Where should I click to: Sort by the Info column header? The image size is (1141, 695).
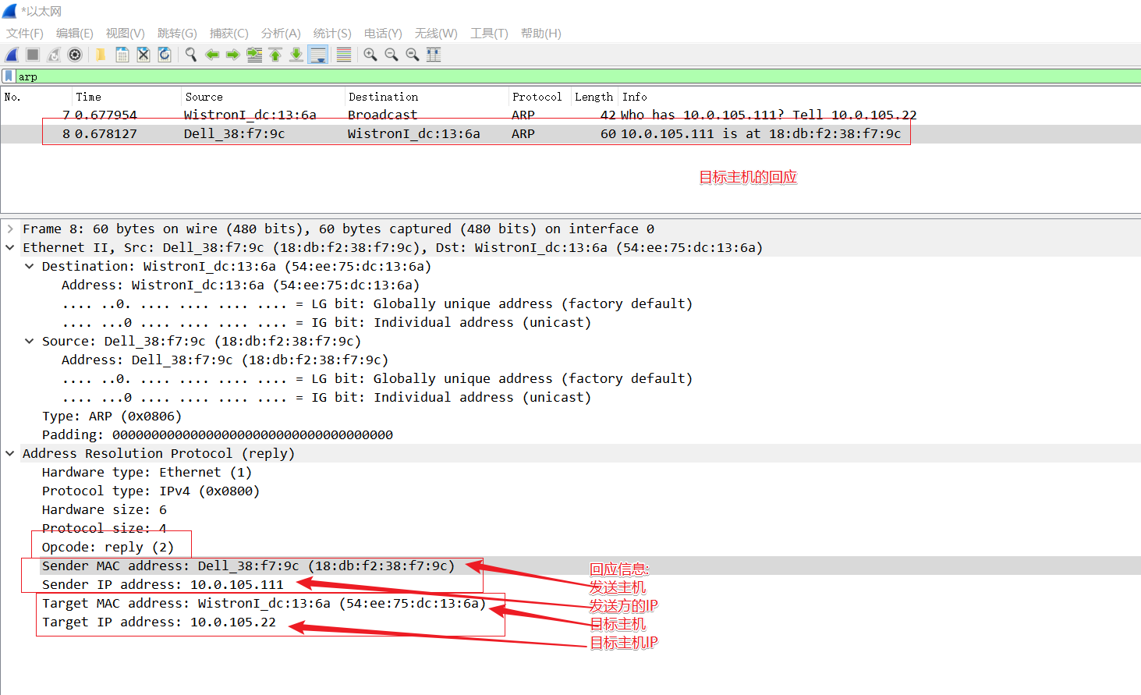pos(880,97)
